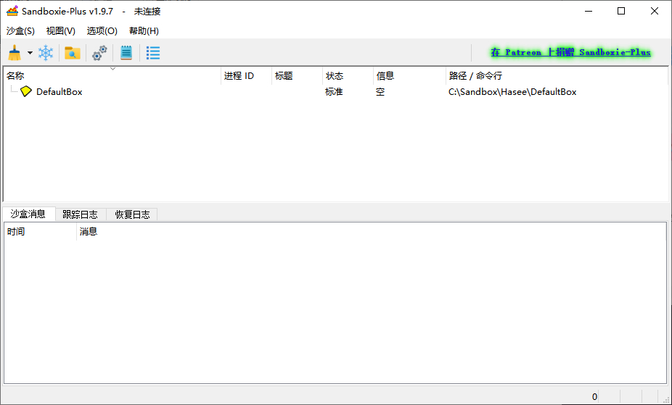Open the broom cleanup dropdown arrow

[30, 53]
